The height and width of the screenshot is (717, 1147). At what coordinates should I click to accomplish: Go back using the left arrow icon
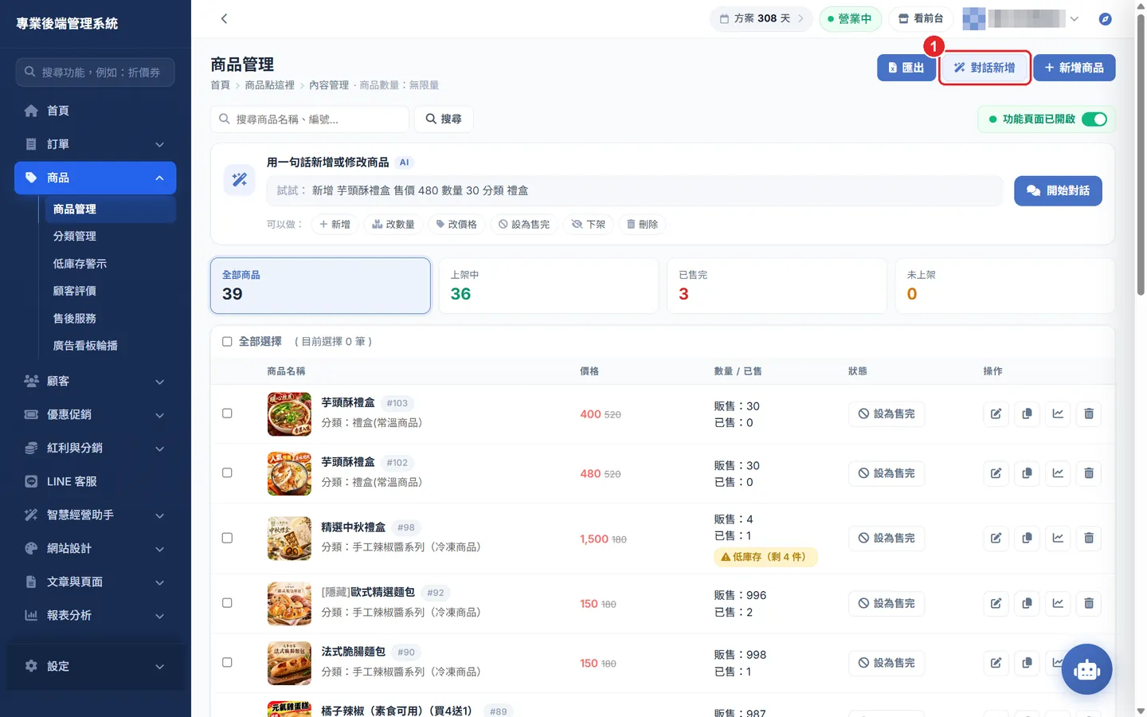pos(224,18)
